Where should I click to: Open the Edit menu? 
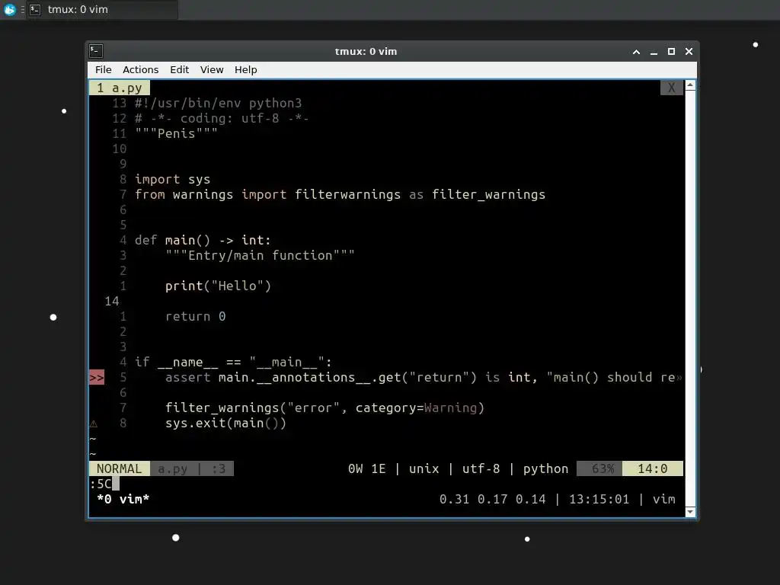tap(179, 69)
